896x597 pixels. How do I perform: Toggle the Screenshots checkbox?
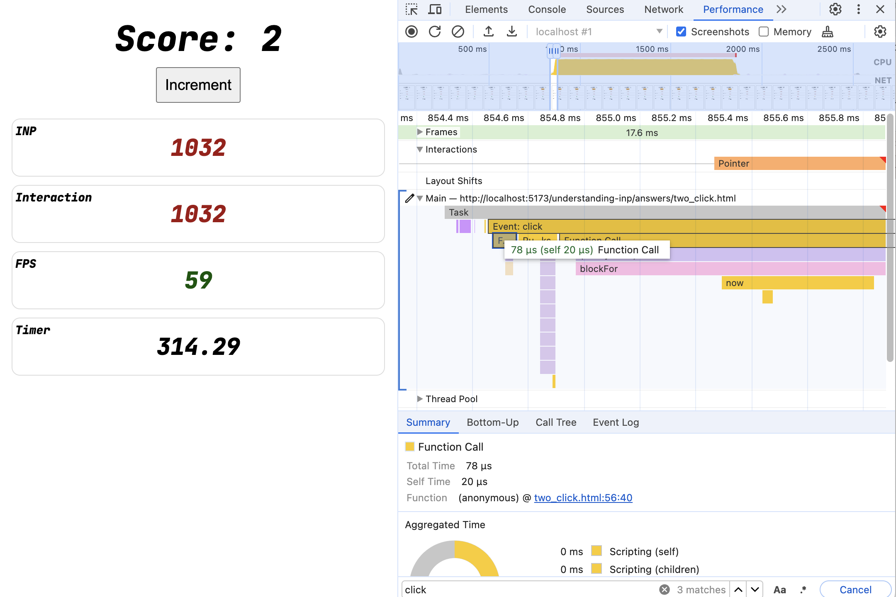pos(681,32)
